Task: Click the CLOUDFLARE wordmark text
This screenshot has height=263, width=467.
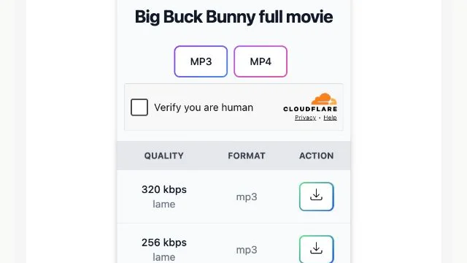Action: (x=310, y=109)
